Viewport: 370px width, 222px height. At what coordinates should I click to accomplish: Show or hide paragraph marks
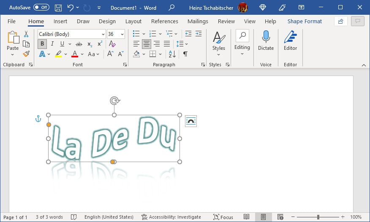coord(185,54)
